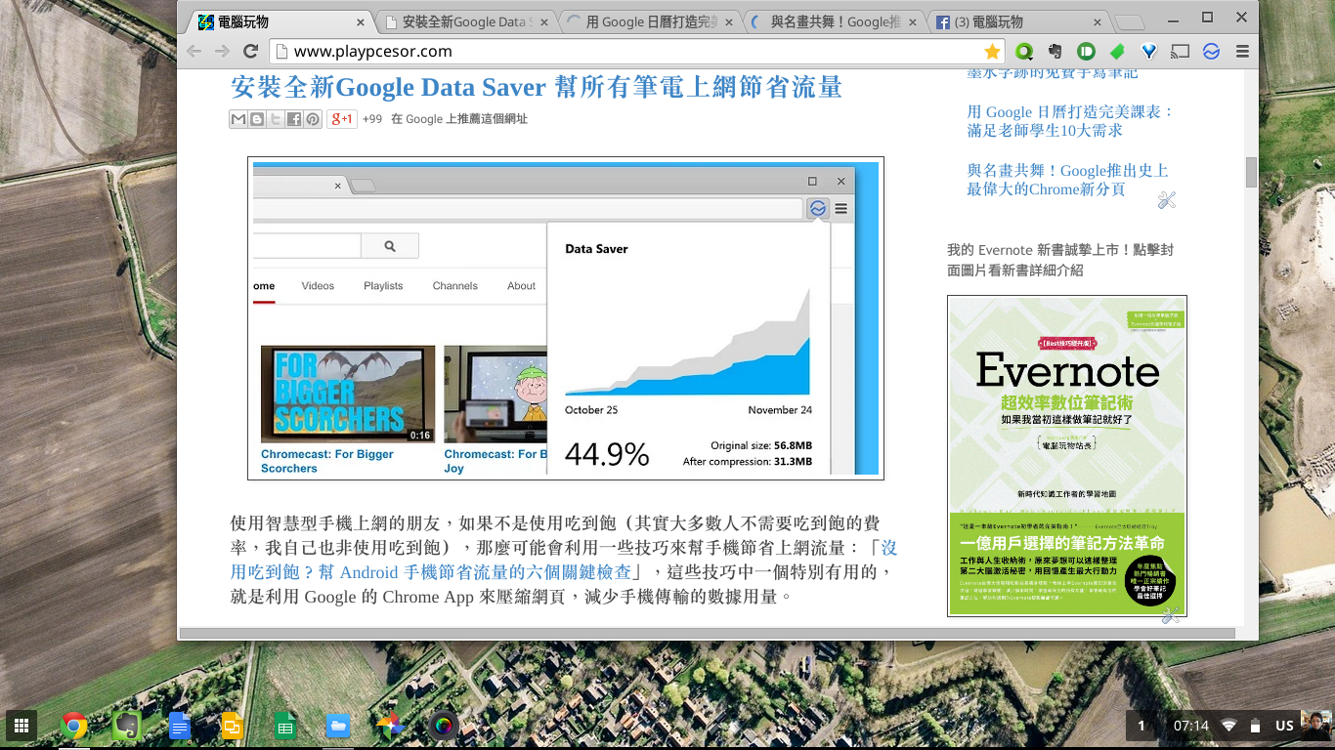Viewport: 1335px width, 750px height.
Task: Click the wrench icon below sidebar links
Action: (1166, 200)
